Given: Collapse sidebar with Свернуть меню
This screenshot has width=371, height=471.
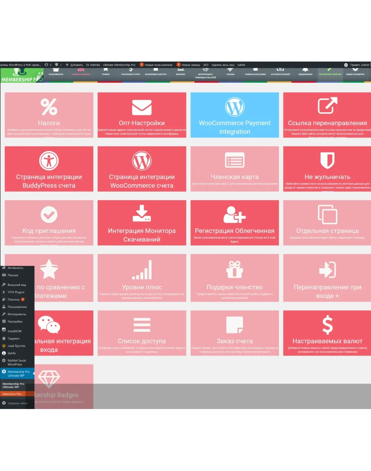Looking at the screenshot, I should [x=15, y=403].
